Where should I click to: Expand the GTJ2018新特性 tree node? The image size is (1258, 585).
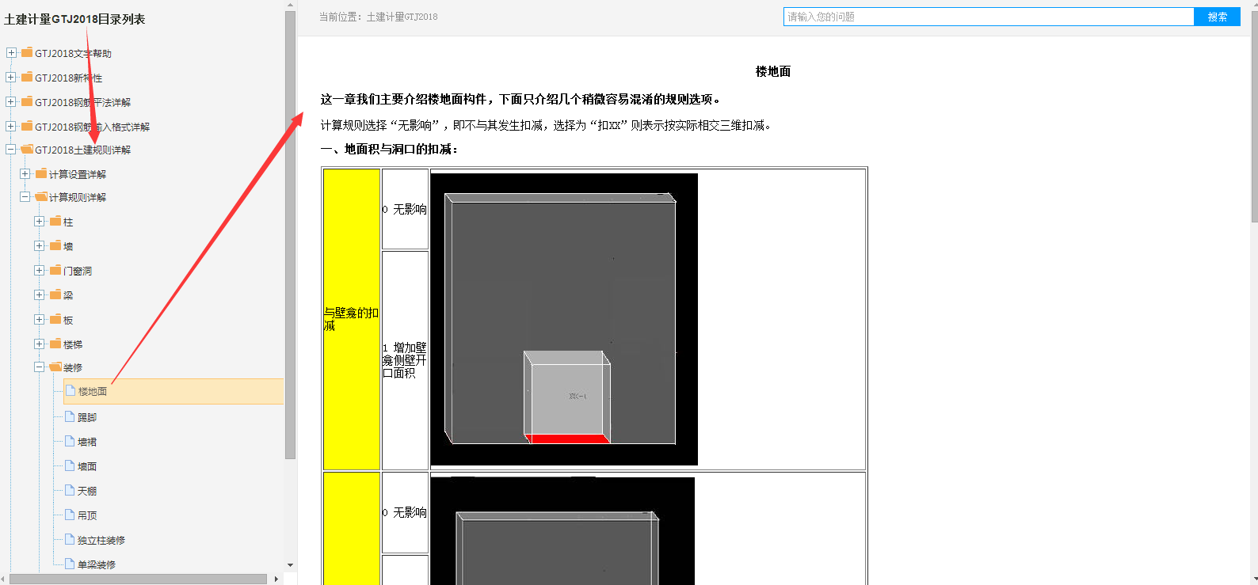[x=11, y=78]
